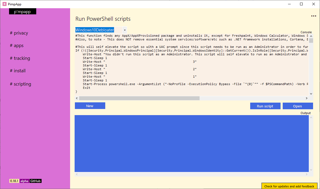
Task: Open the # privacy section
Action: [19, 33]
